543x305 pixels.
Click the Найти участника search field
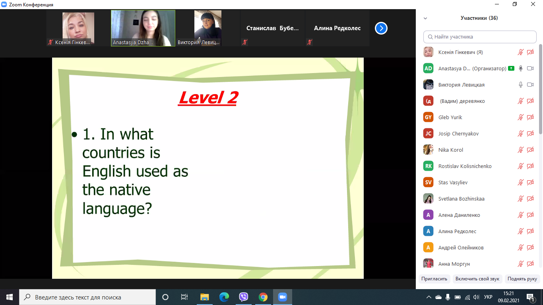[480, 37]
